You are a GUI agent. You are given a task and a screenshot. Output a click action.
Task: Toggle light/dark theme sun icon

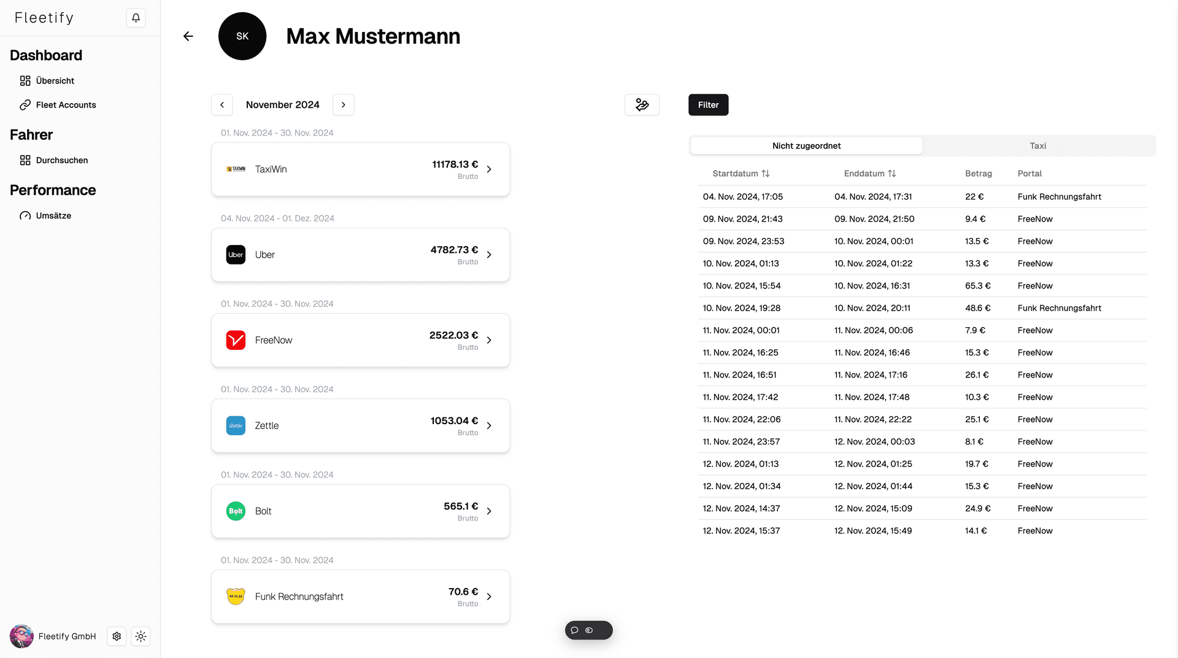tap(141, 637)
